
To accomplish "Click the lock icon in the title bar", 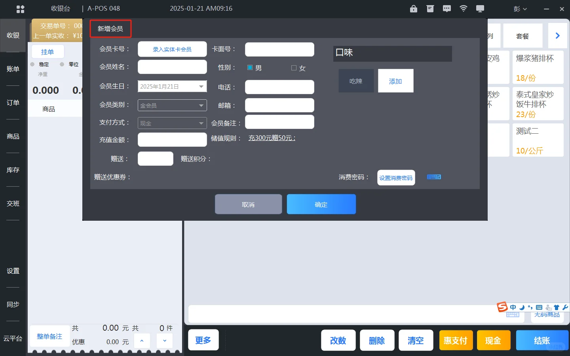I will tap(413, 8).
